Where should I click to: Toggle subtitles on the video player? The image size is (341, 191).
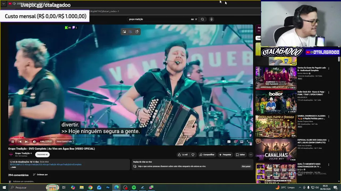[229, 142]
